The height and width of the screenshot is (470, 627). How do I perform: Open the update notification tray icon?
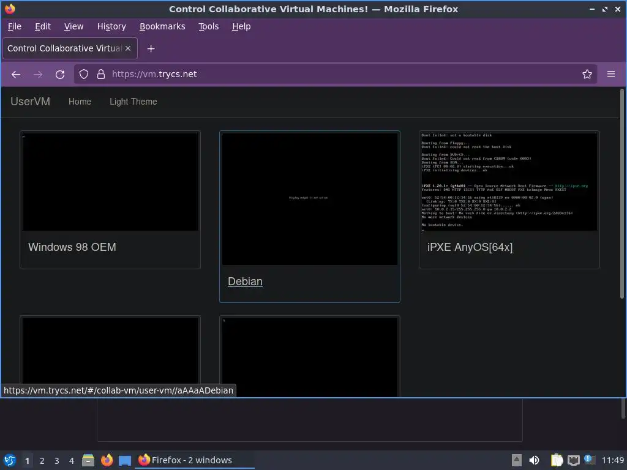[x=588, y=460]
